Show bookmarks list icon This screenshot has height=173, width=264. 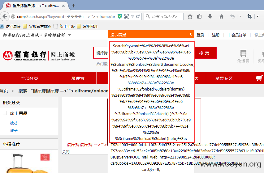tap(199, 16)
